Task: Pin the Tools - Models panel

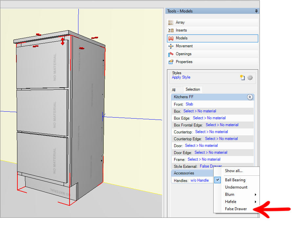Action: pyautogui.click(x=256, y=11)
